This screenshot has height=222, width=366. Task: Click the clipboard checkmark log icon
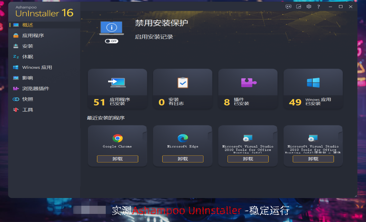coord(183,82)
